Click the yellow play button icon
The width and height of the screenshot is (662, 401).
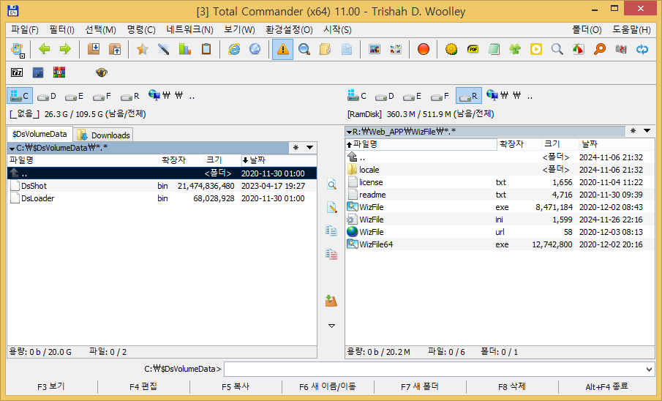(535, 49)
